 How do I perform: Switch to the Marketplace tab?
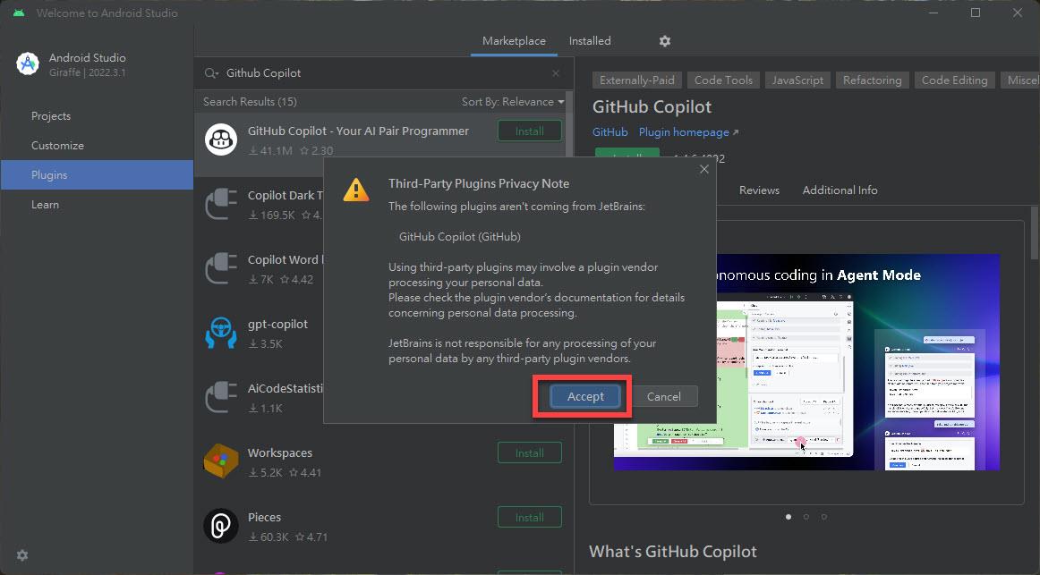pyautogui.click(x=514, y=41)
